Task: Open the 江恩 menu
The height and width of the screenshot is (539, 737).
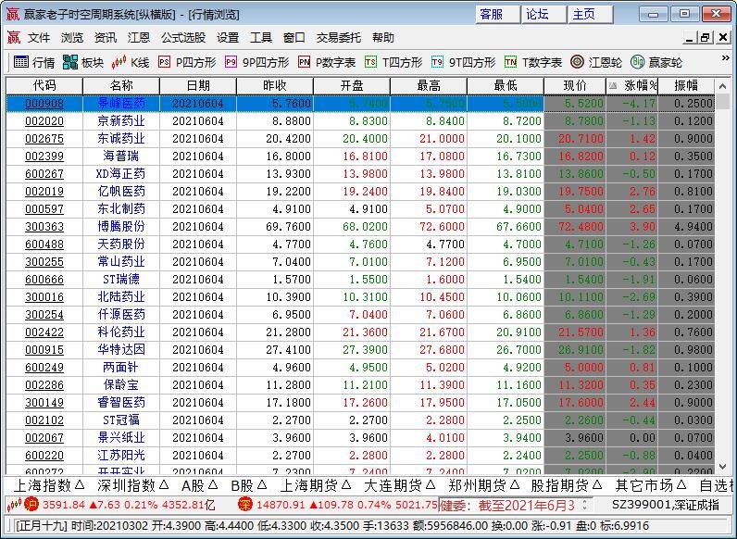Action: [x=139, y=38]
